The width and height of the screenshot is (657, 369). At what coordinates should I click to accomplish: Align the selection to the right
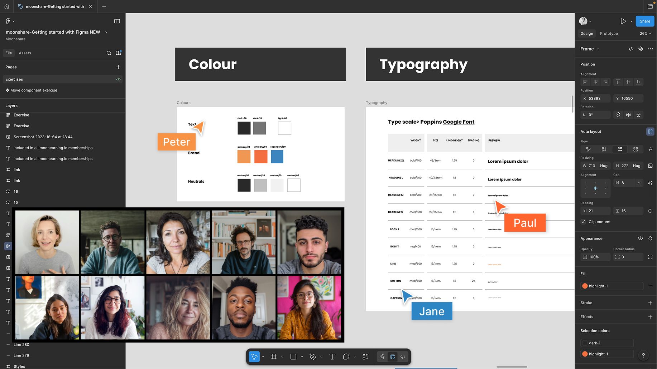coord(606,82)
